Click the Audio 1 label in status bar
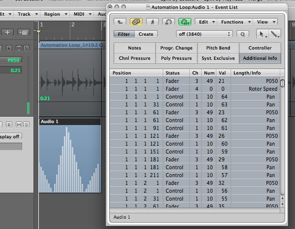 122,217
